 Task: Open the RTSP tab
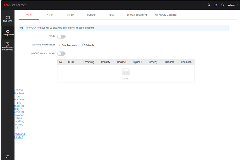[70, 15]
